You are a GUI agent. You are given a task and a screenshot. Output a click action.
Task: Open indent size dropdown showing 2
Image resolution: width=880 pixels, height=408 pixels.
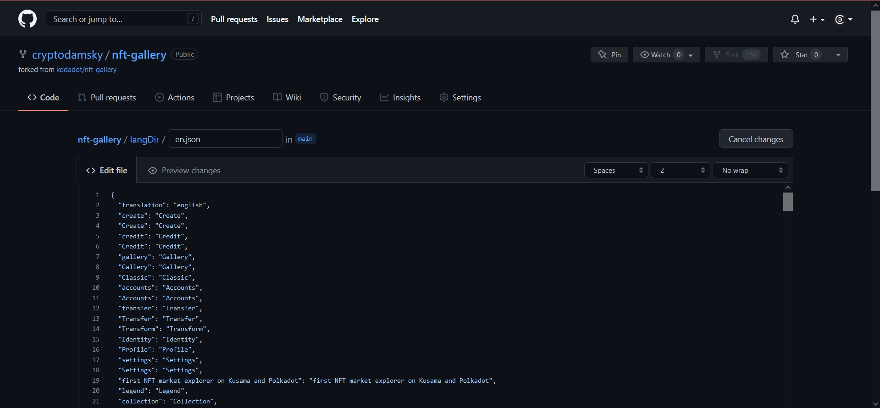680,171
